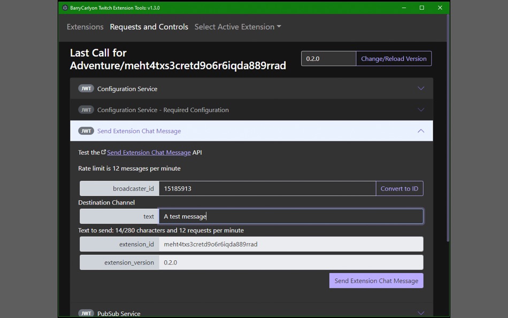508x318 pixels.
Task: Click the extension_version field
Action: click(x=291, y=262)
